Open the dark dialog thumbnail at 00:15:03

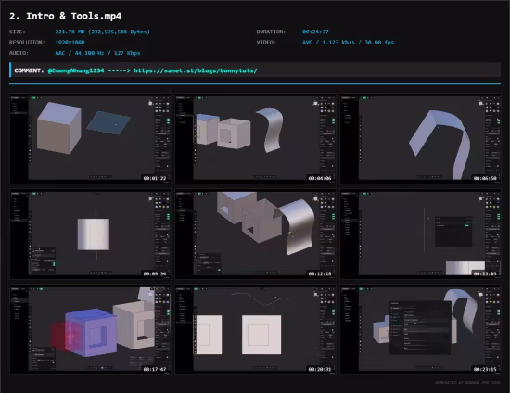[421, 235]
